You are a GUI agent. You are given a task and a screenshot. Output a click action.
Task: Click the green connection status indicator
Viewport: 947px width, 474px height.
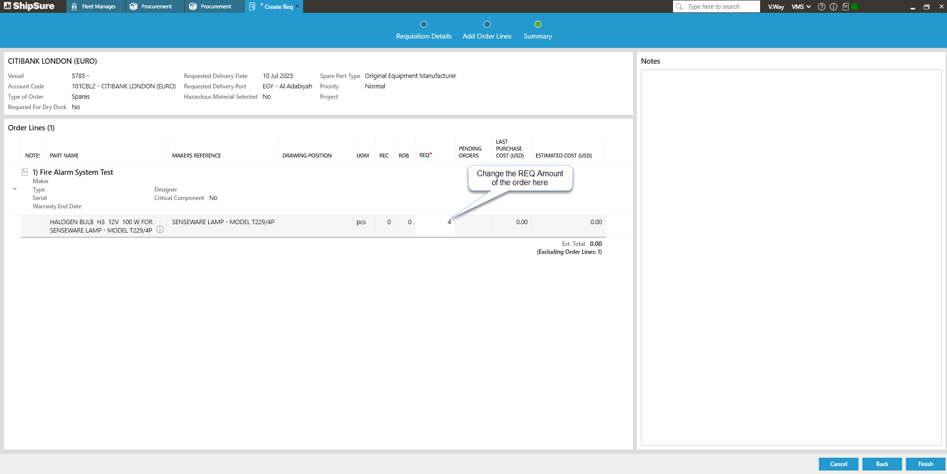855,7
